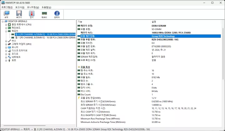
Task: Open the Summary toolbar icon with monitor
Action: [x=6, y=14]
